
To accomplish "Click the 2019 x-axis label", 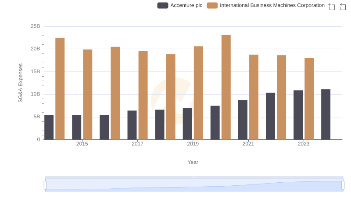I will [193, 144].
